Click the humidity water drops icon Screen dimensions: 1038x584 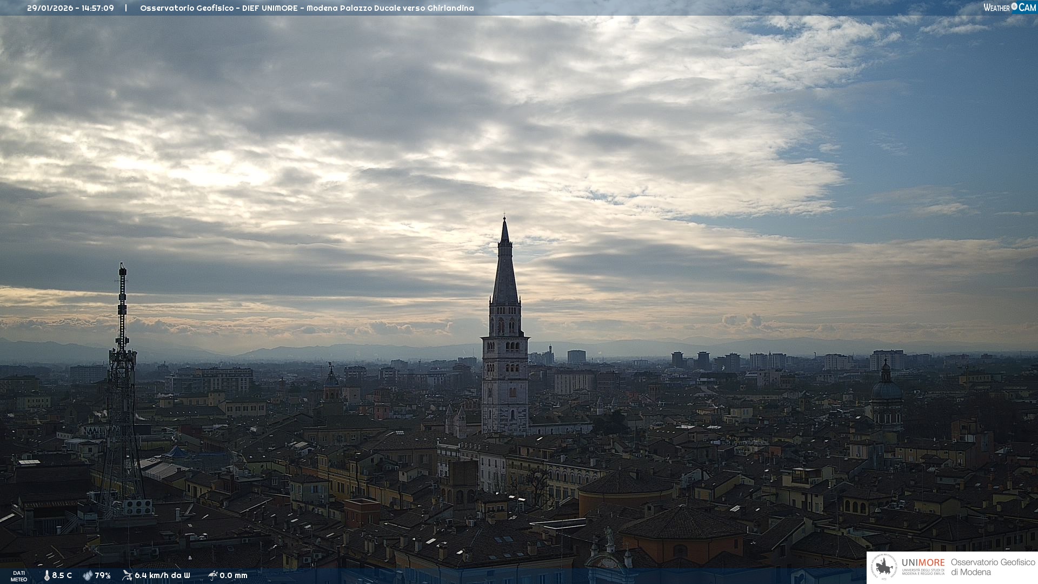[88, 575]
